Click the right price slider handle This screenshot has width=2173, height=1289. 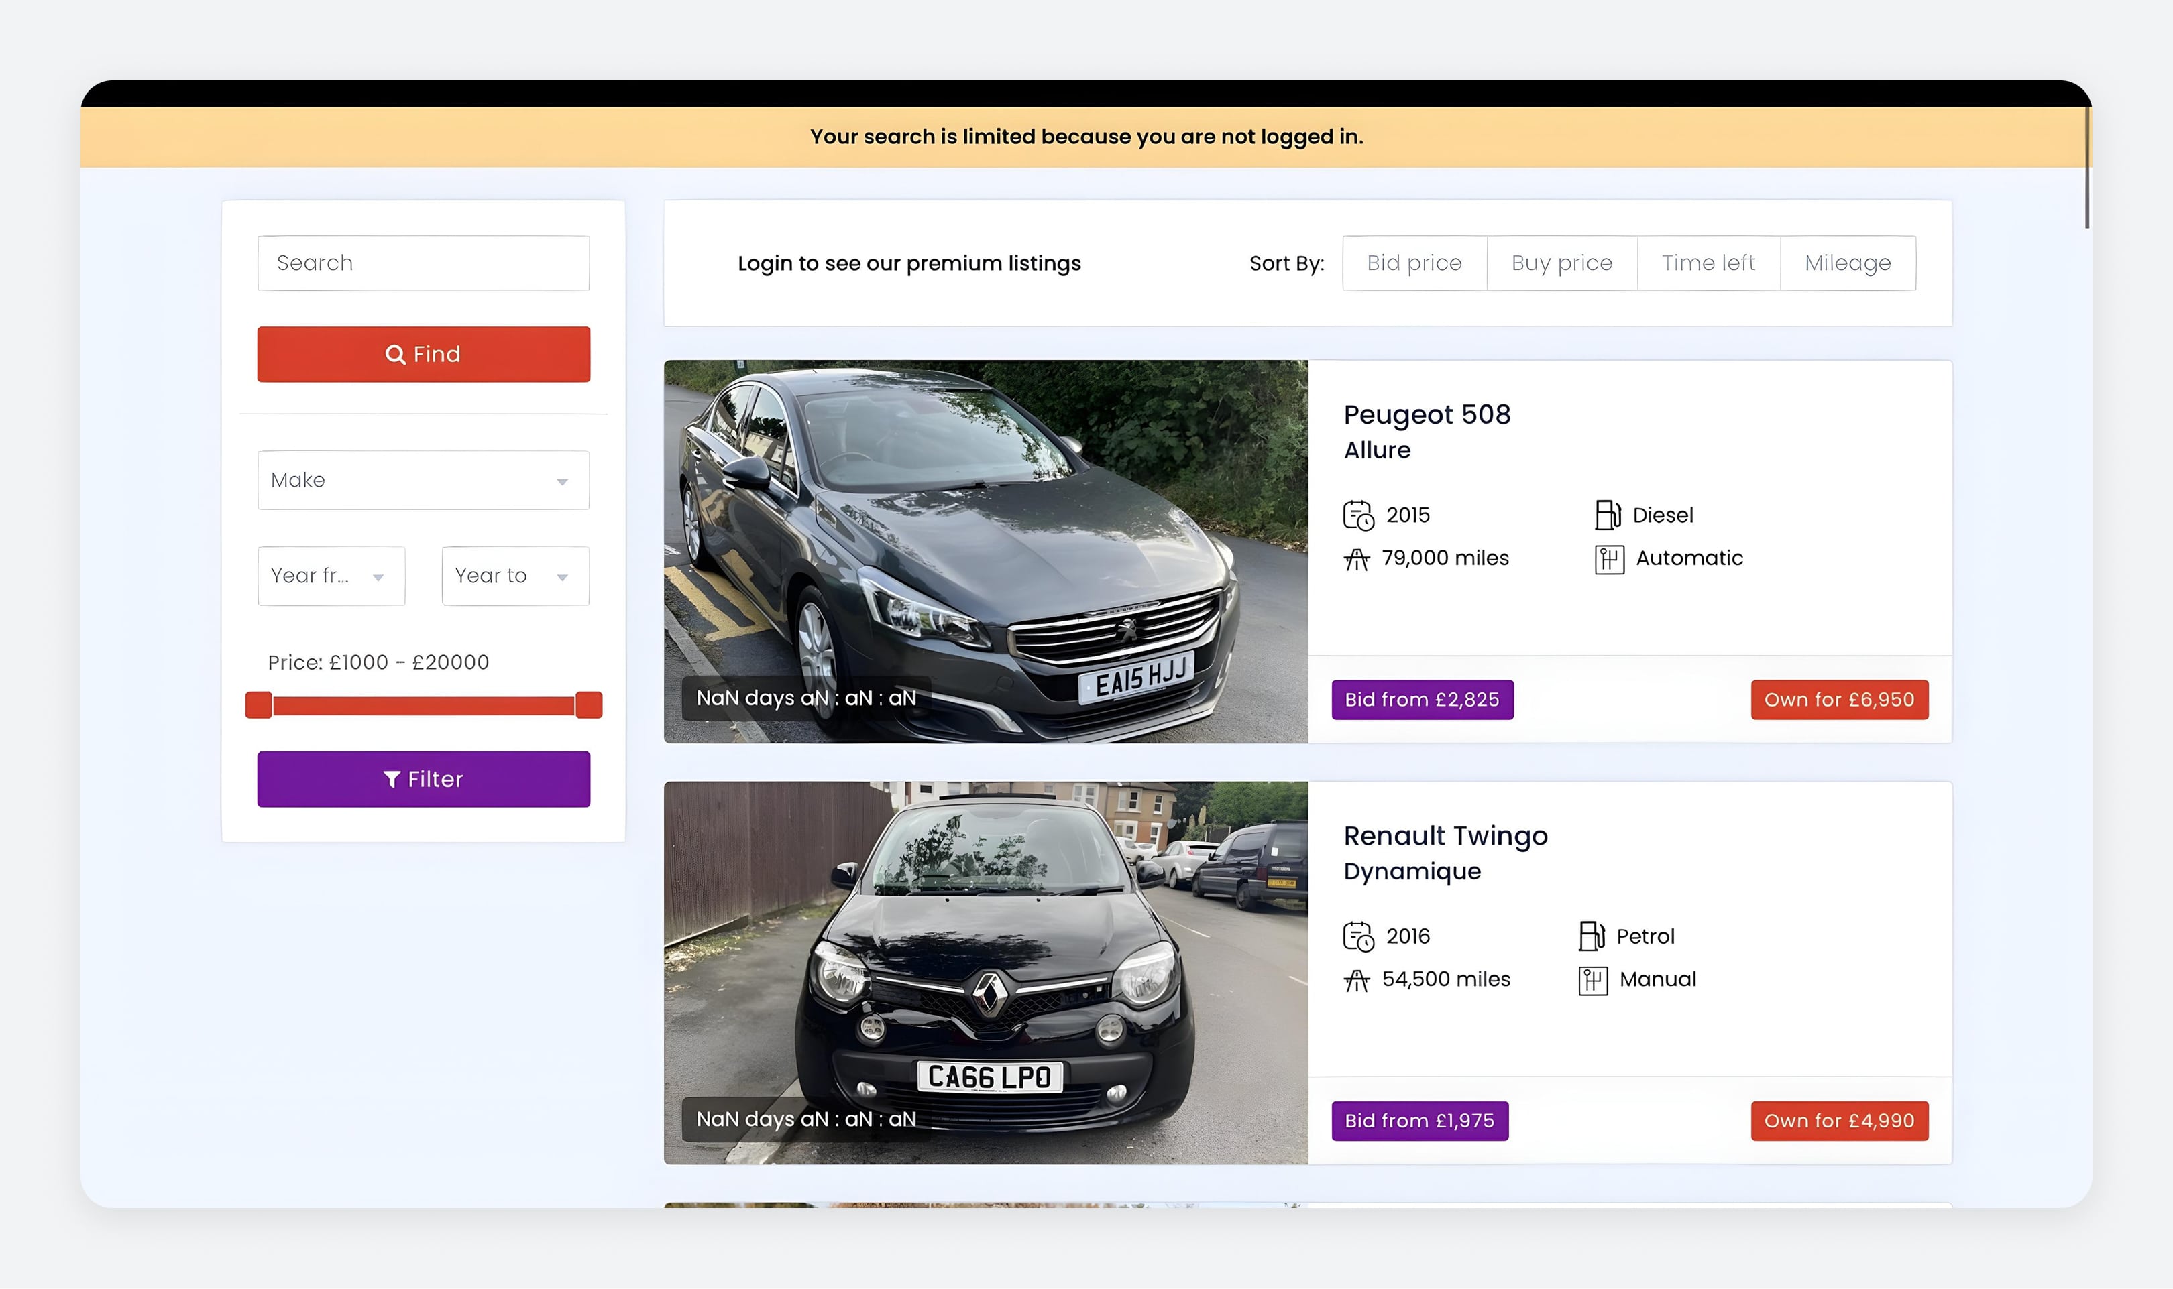coord(588,704)
